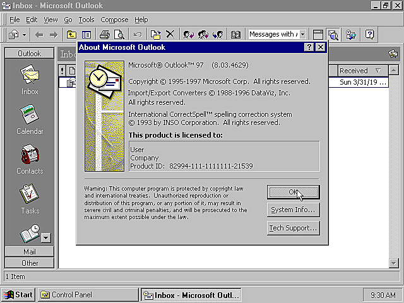Open the Calendar shortcut in Outlook bar

tap(30, 119)
